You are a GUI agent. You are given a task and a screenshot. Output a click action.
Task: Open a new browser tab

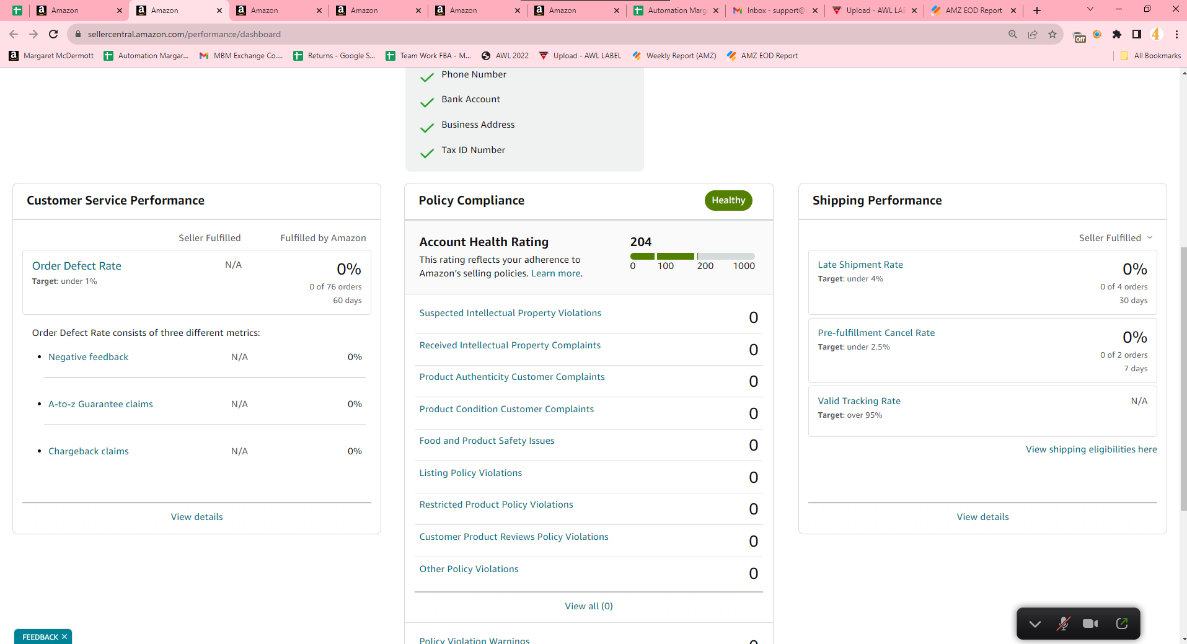pos(1037,11)
